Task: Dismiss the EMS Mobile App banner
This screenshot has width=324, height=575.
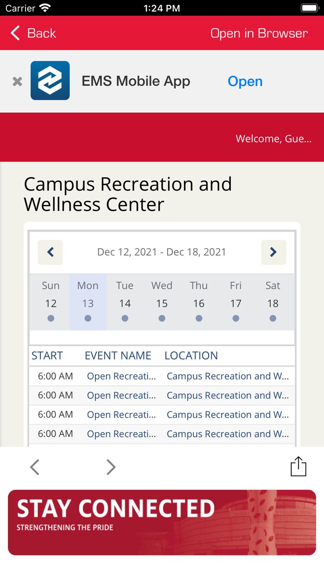Action: click(x=17, y=81)
